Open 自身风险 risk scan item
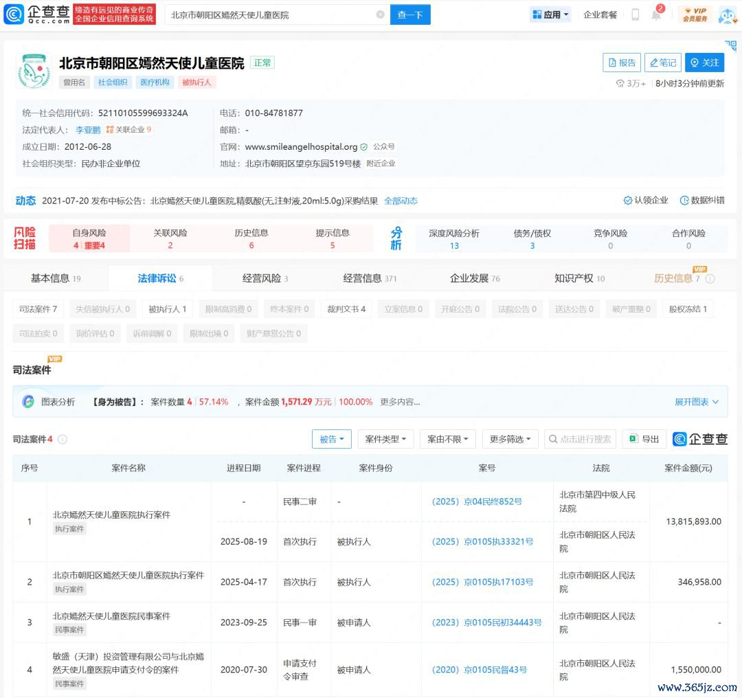 pos(89,238)
